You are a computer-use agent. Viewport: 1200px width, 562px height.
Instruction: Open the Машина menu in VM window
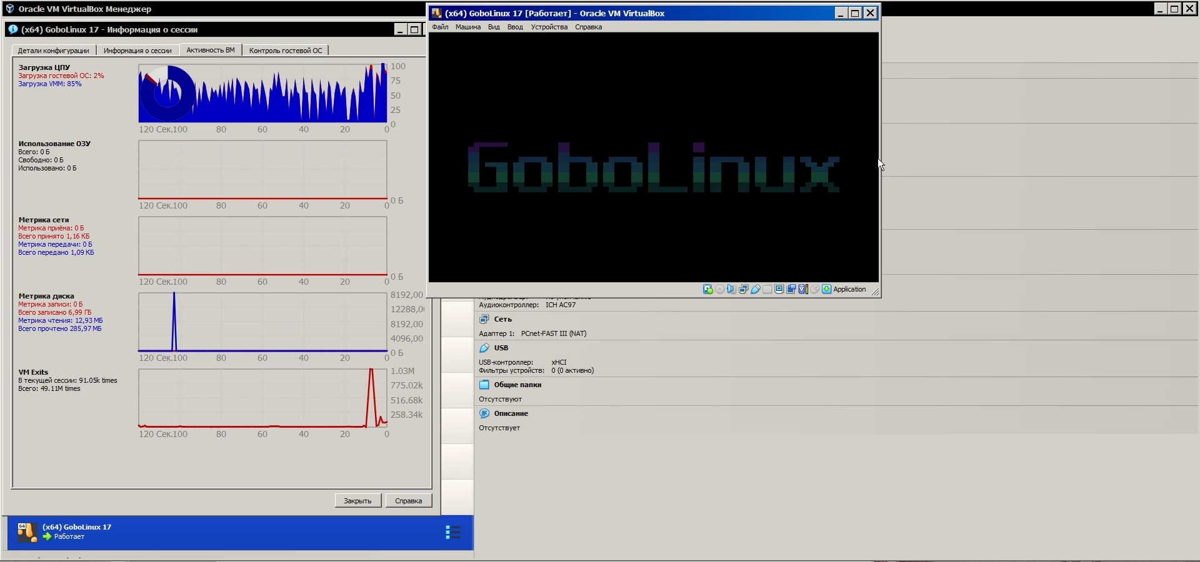(468, 27)
